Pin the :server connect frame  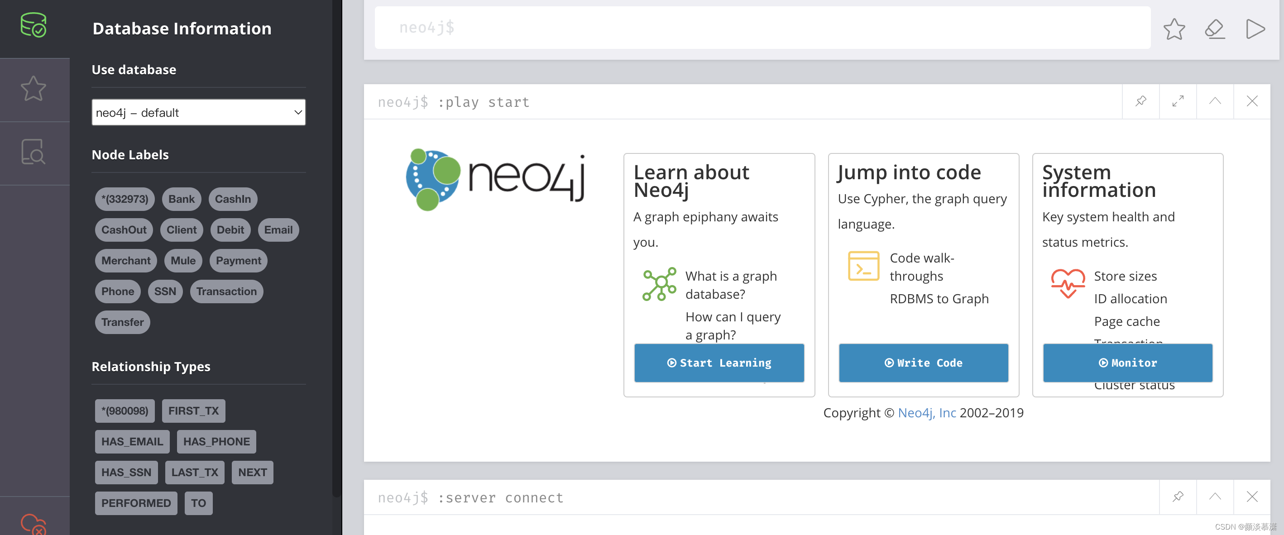[x=1177, y=497]
